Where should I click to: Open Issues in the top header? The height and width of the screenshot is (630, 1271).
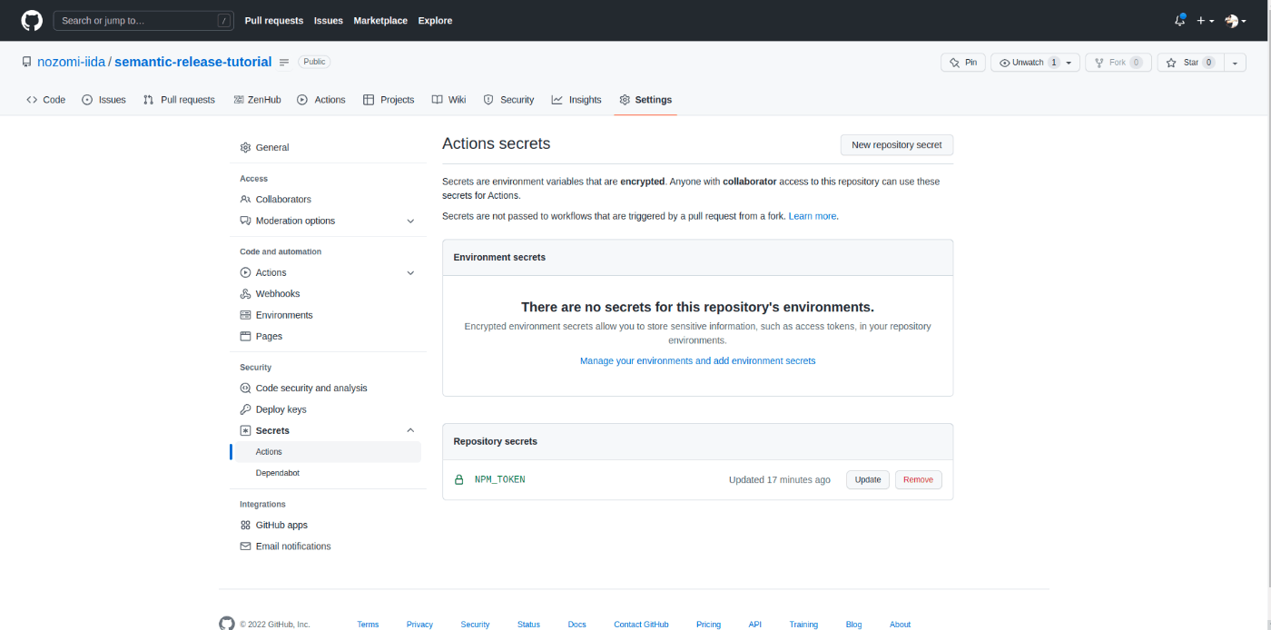click(329, 20)
